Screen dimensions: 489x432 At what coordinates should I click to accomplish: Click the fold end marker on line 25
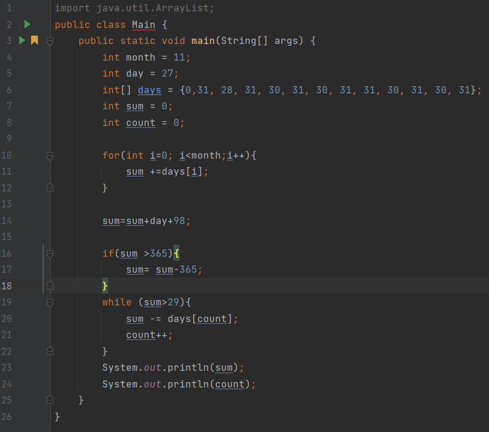50,400
